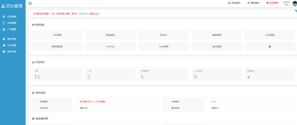Click the article count 15 card
The width and height of the screenshot is (297, 125).
click(x=57, y=75)
